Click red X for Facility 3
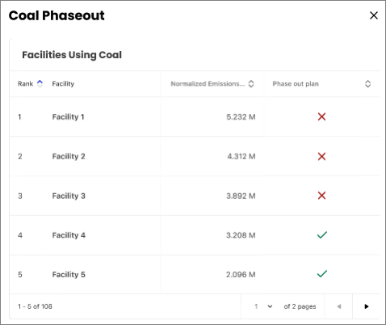This screenshot has height=325, width=386. (x=321, y=196)
